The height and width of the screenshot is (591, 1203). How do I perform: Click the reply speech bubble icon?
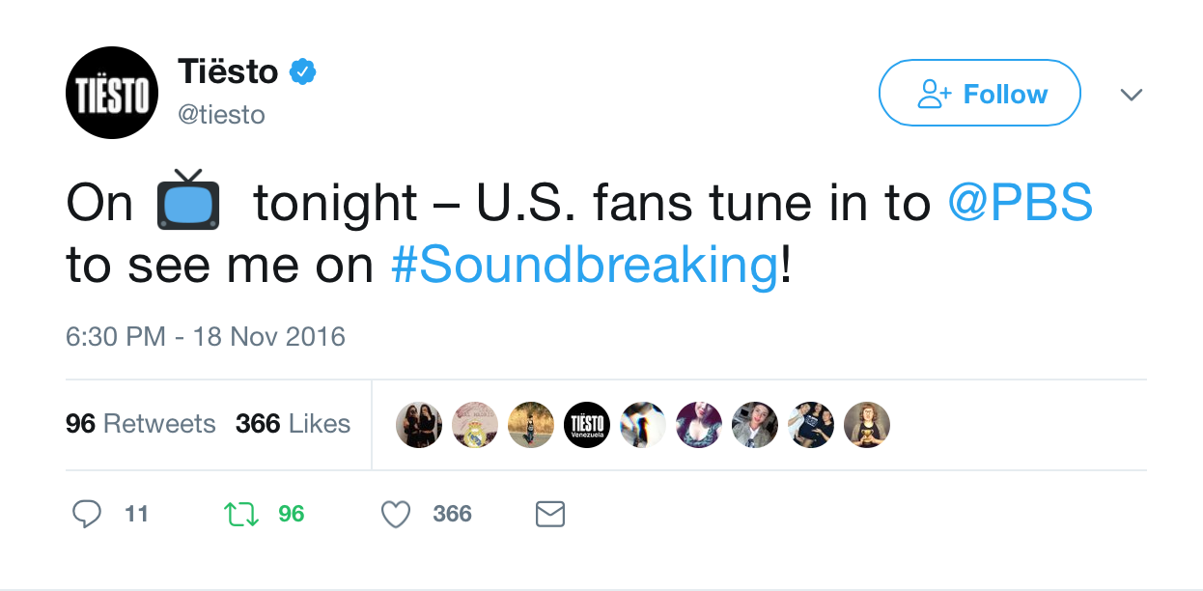[x=87, y=514]
